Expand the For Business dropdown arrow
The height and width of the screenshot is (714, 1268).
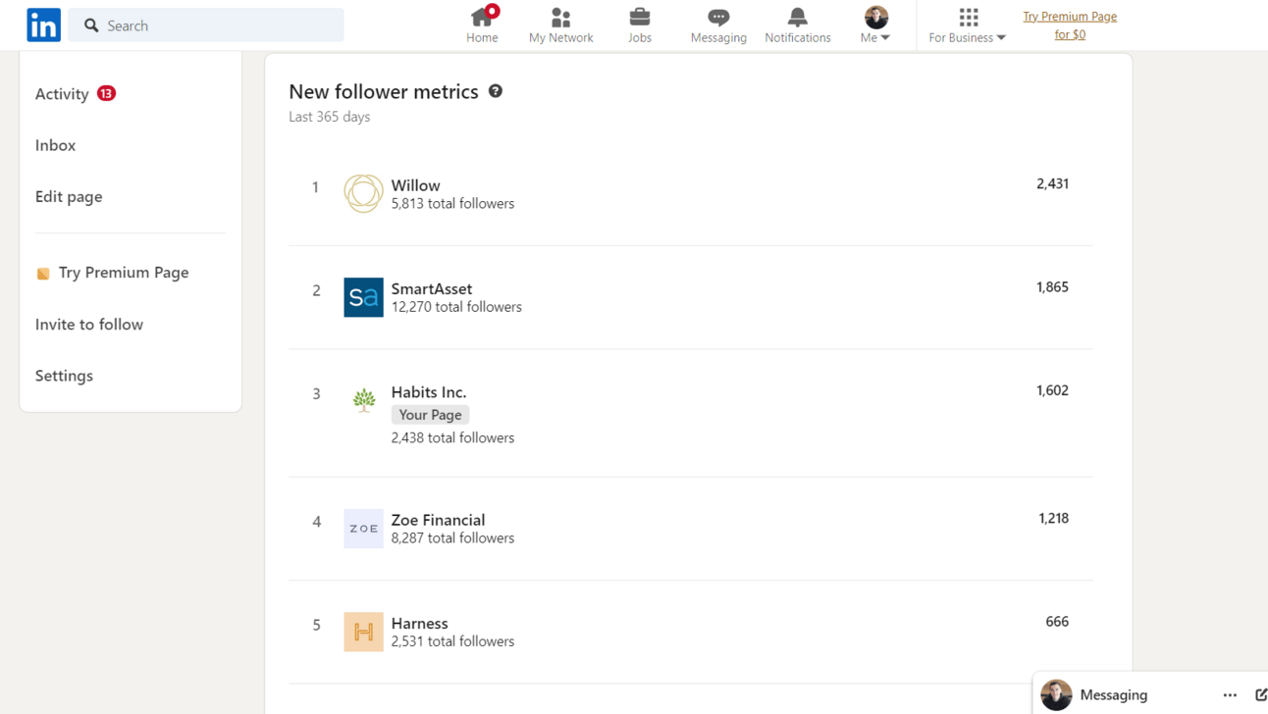point(1001,38)
